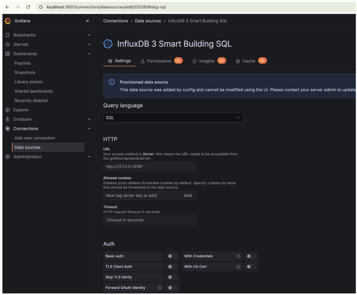Open the Query language SQL dropdown
357x295 pixels.
[173, 118]
